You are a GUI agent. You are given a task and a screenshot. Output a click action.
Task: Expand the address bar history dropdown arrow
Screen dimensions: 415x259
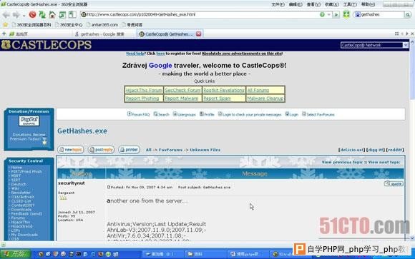pos(328,14)
